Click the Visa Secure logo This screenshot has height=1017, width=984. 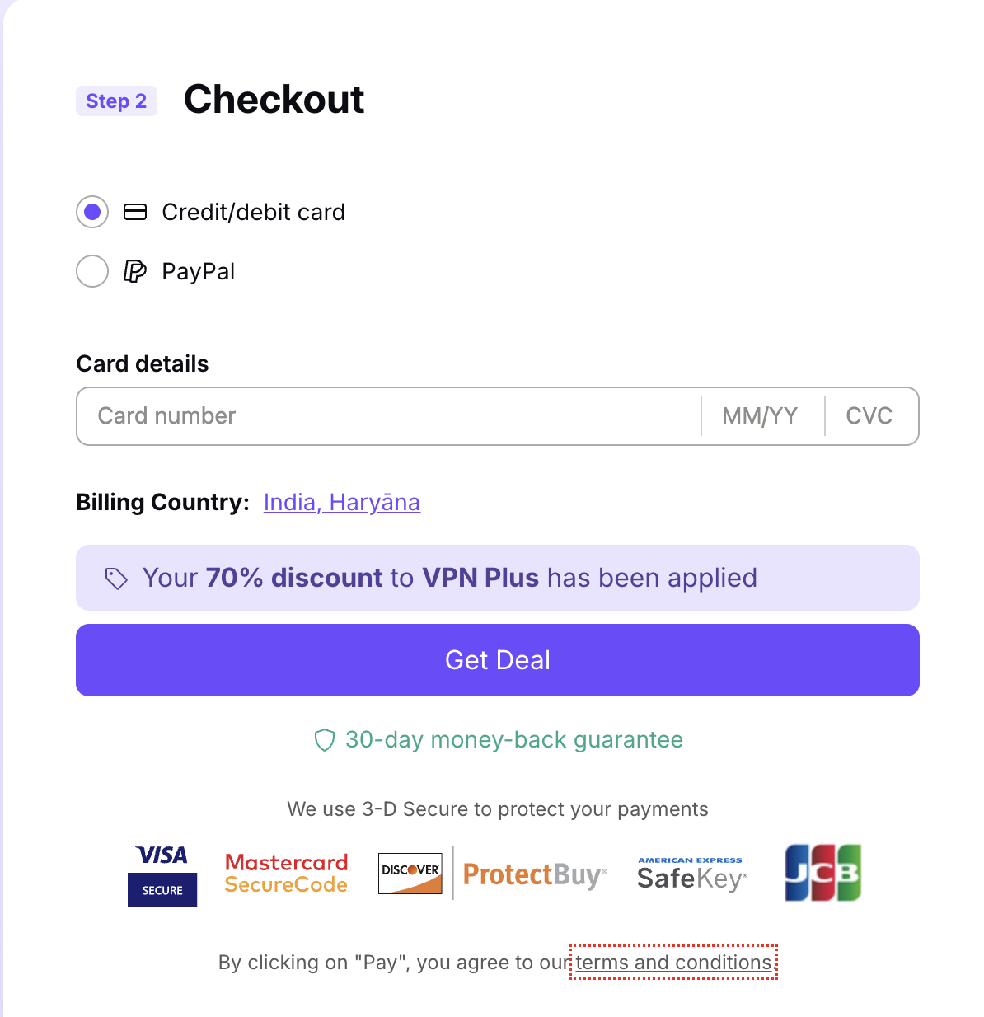[162, 875]
